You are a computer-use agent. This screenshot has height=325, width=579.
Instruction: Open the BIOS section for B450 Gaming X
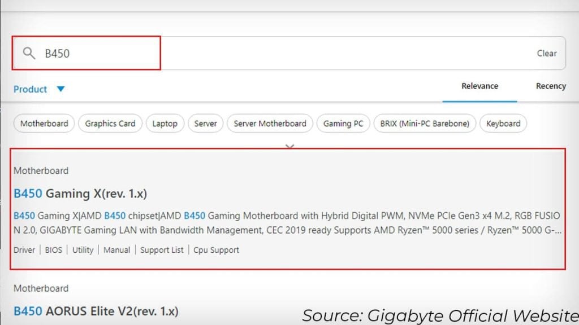click(x=54, y=249)
